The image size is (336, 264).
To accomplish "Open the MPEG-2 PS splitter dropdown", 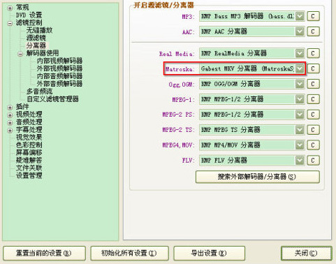I will [300, 115].
